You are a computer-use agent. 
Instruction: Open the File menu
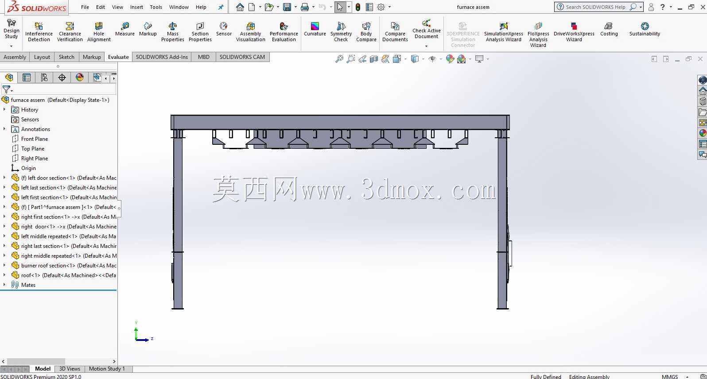85,7
